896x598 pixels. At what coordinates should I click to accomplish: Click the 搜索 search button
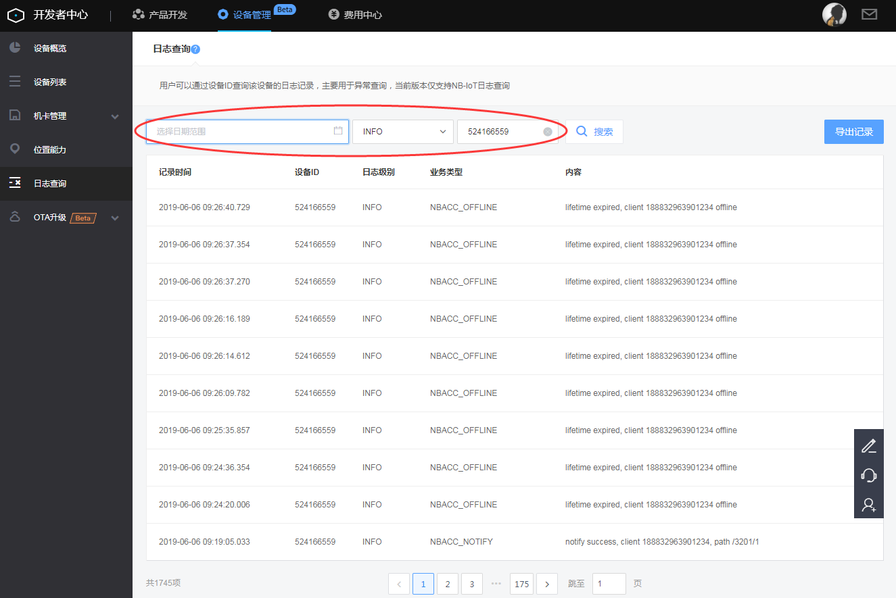[594, 132]
